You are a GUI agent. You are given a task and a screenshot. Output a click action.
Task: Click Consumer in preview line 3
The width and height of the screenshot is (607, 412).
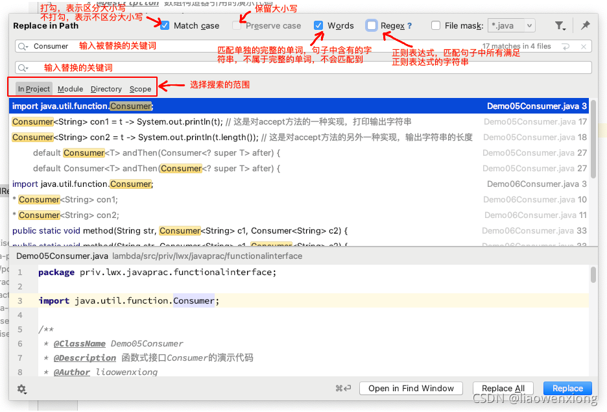(x=193, y=301)
